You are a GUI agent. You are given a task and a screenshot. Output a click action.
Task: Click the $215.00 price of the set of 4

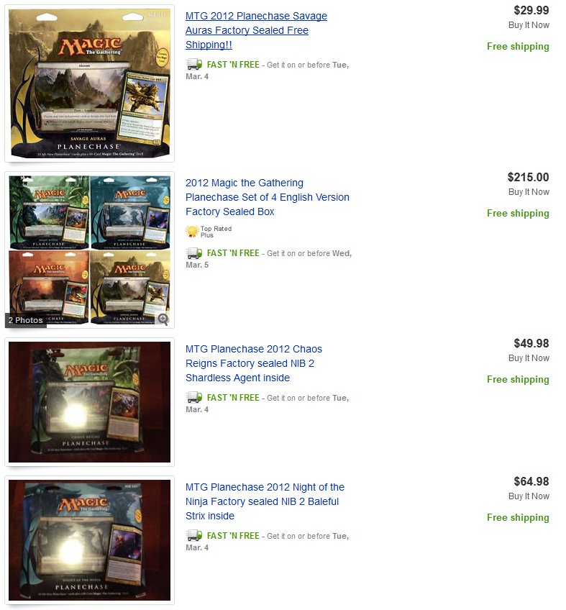pos(528,177)
